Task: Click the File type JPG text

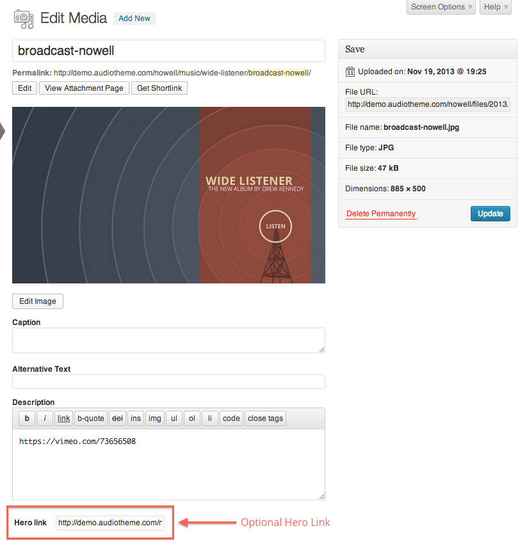Action: tap(369, 148)
